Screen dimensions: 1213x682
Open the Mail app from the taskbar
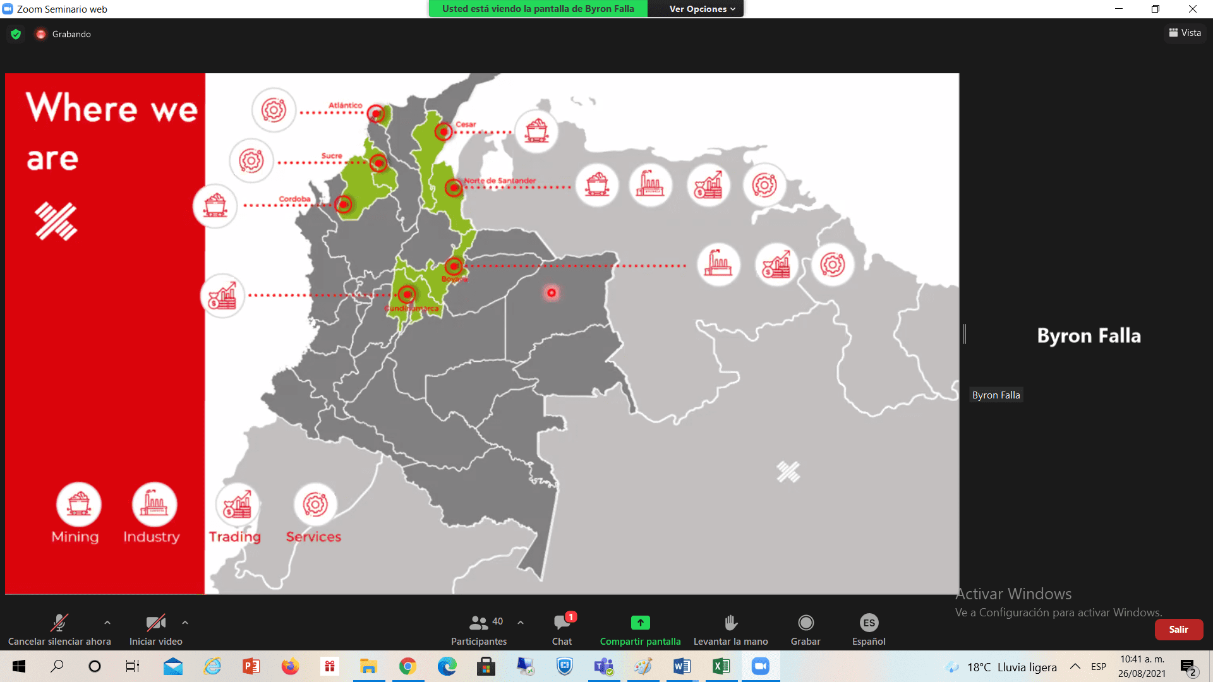(x=172, y=666)
